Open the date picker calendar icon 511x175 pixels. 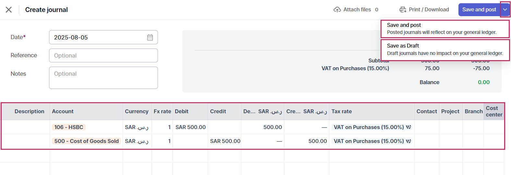pyautogui.click(x=150, y=38)
